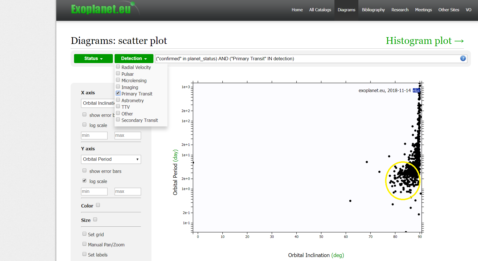Toggle Y axis show error bars
This screenshot has height=261, width=478.
click(x=84, y=171)
